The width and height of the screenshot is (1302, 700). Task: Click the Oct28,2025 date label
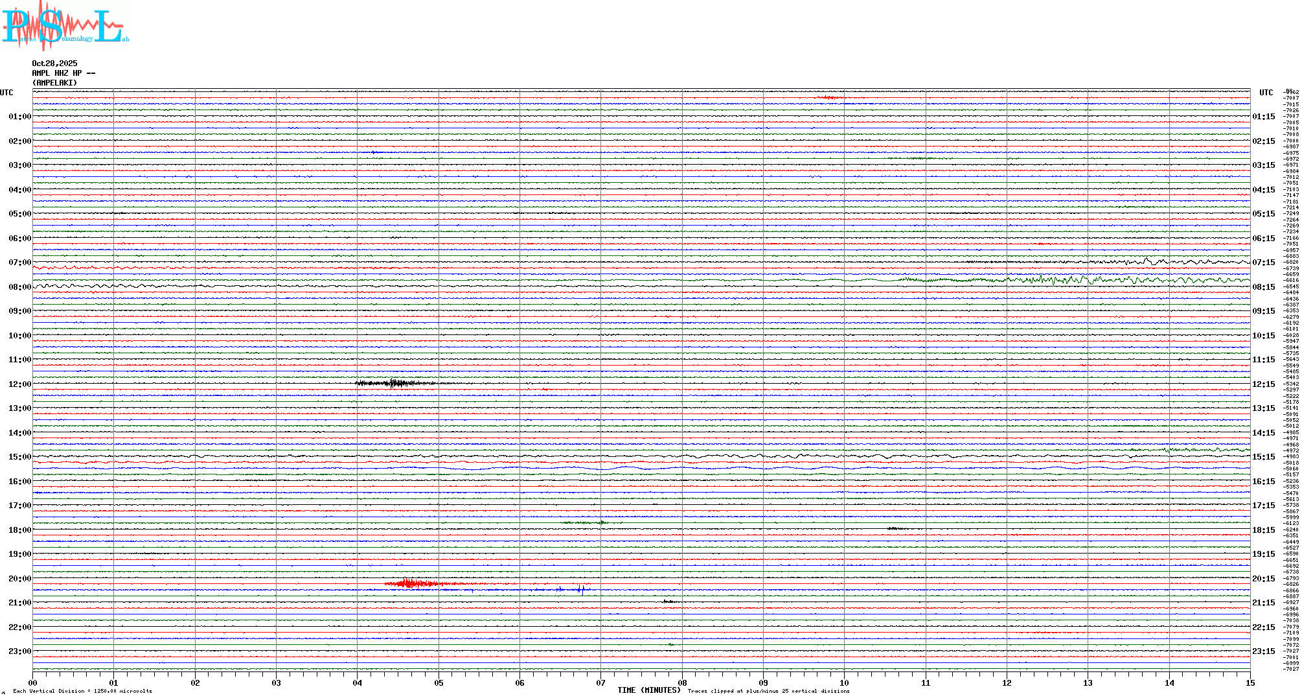click(54, 64)
